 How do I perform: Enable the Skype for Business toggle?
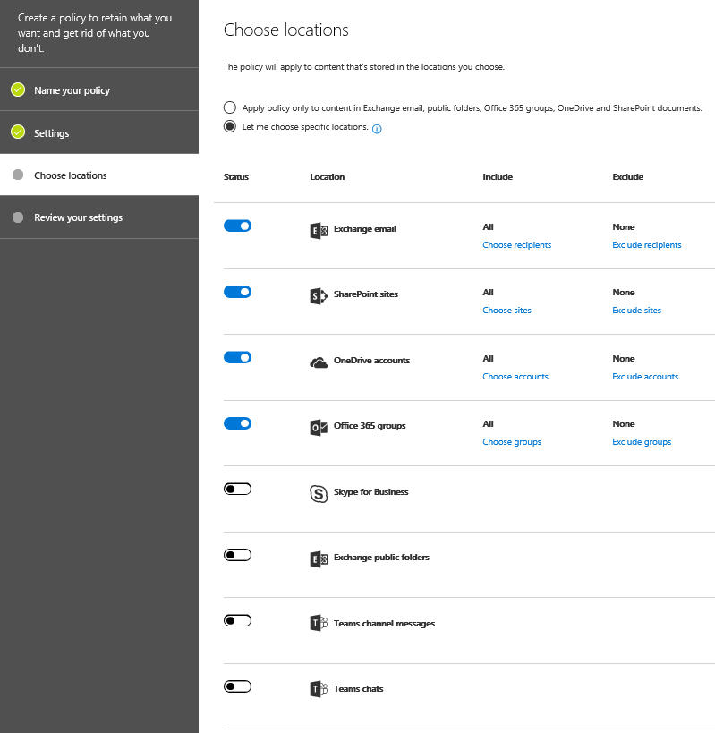237,489
